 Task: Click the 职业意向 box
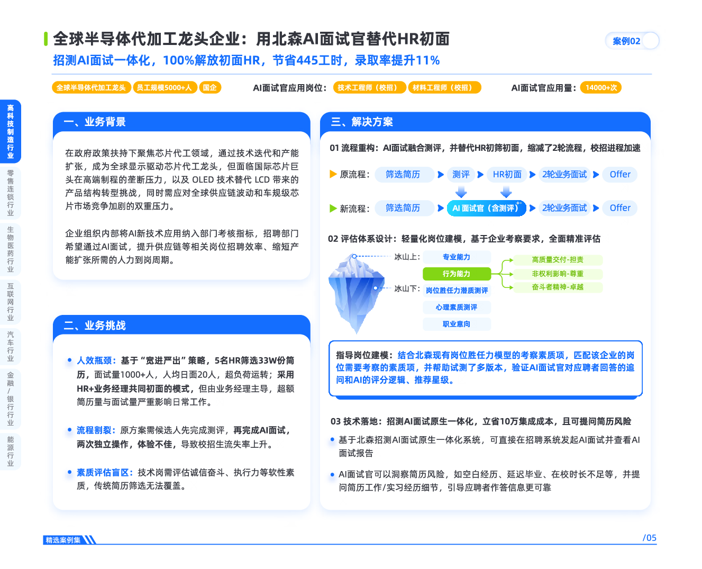tap(457, 324)
